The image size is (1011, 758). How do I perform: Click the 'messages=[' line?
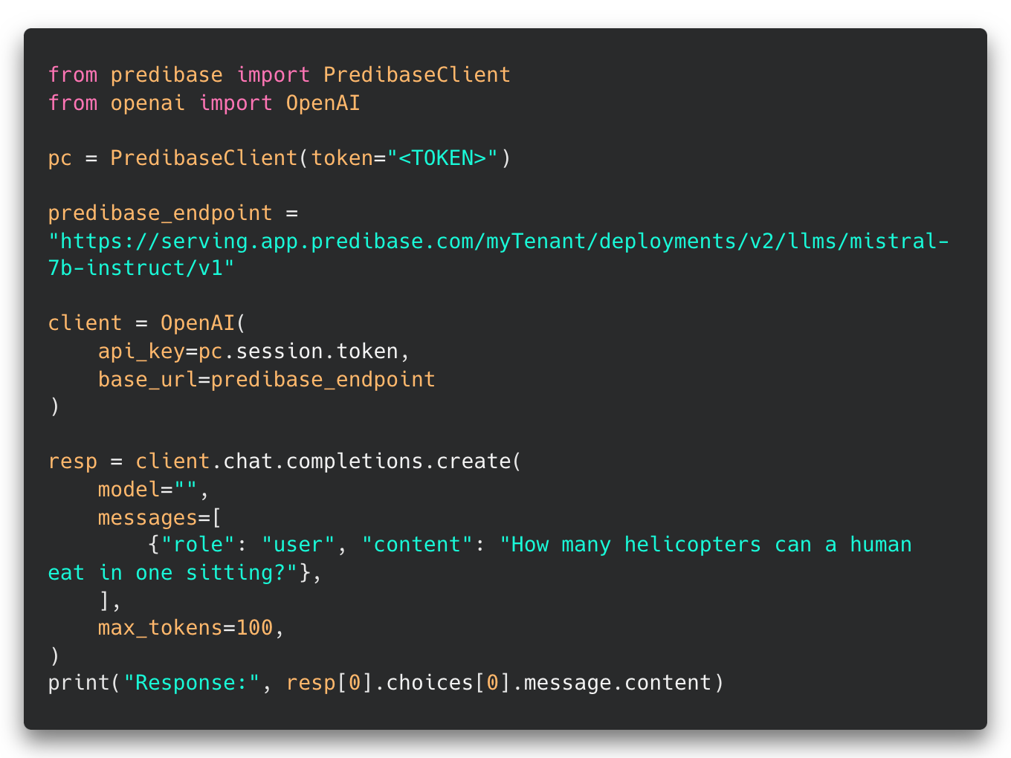pos(160,518)
